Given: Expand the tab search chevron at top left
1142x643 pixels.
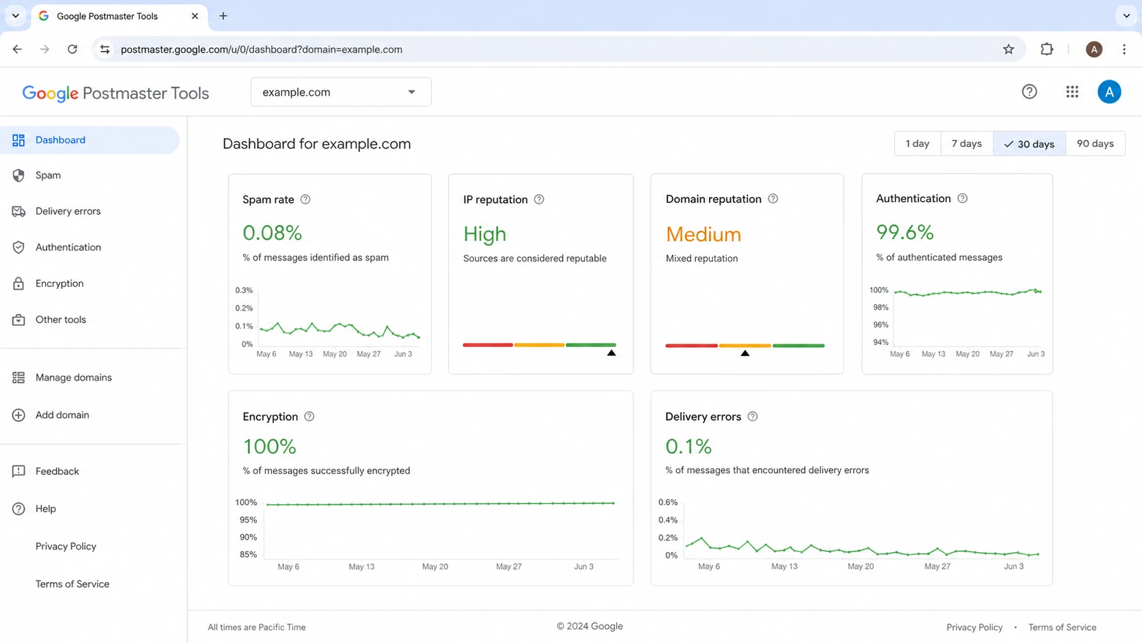Looking at the screenshot, I should (x=16, y=16).
